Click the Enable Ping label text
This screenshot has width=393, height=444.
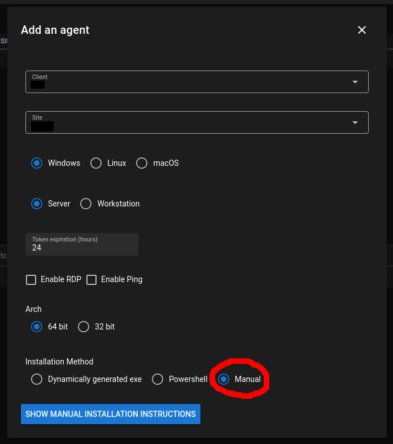(121, 279)
